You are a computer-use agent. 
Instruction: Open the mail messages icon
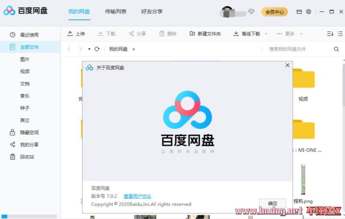pos(299,12)
